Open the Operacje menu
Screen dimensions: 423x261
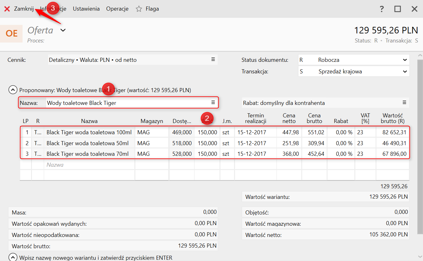[x=117, y=9]
